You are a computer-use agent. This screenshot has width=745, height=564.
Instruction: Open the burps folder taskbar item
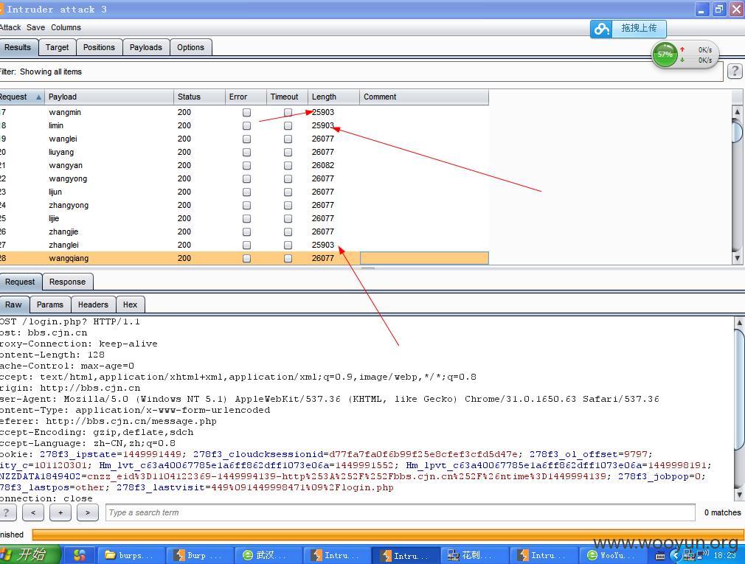[x=131, y=555]
